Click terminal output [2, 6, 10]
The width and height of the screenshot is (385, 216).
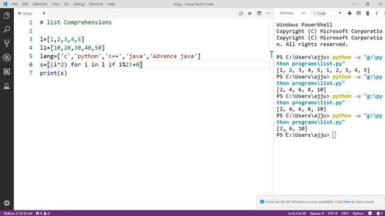pyautogui.click(x=292, y=128)
